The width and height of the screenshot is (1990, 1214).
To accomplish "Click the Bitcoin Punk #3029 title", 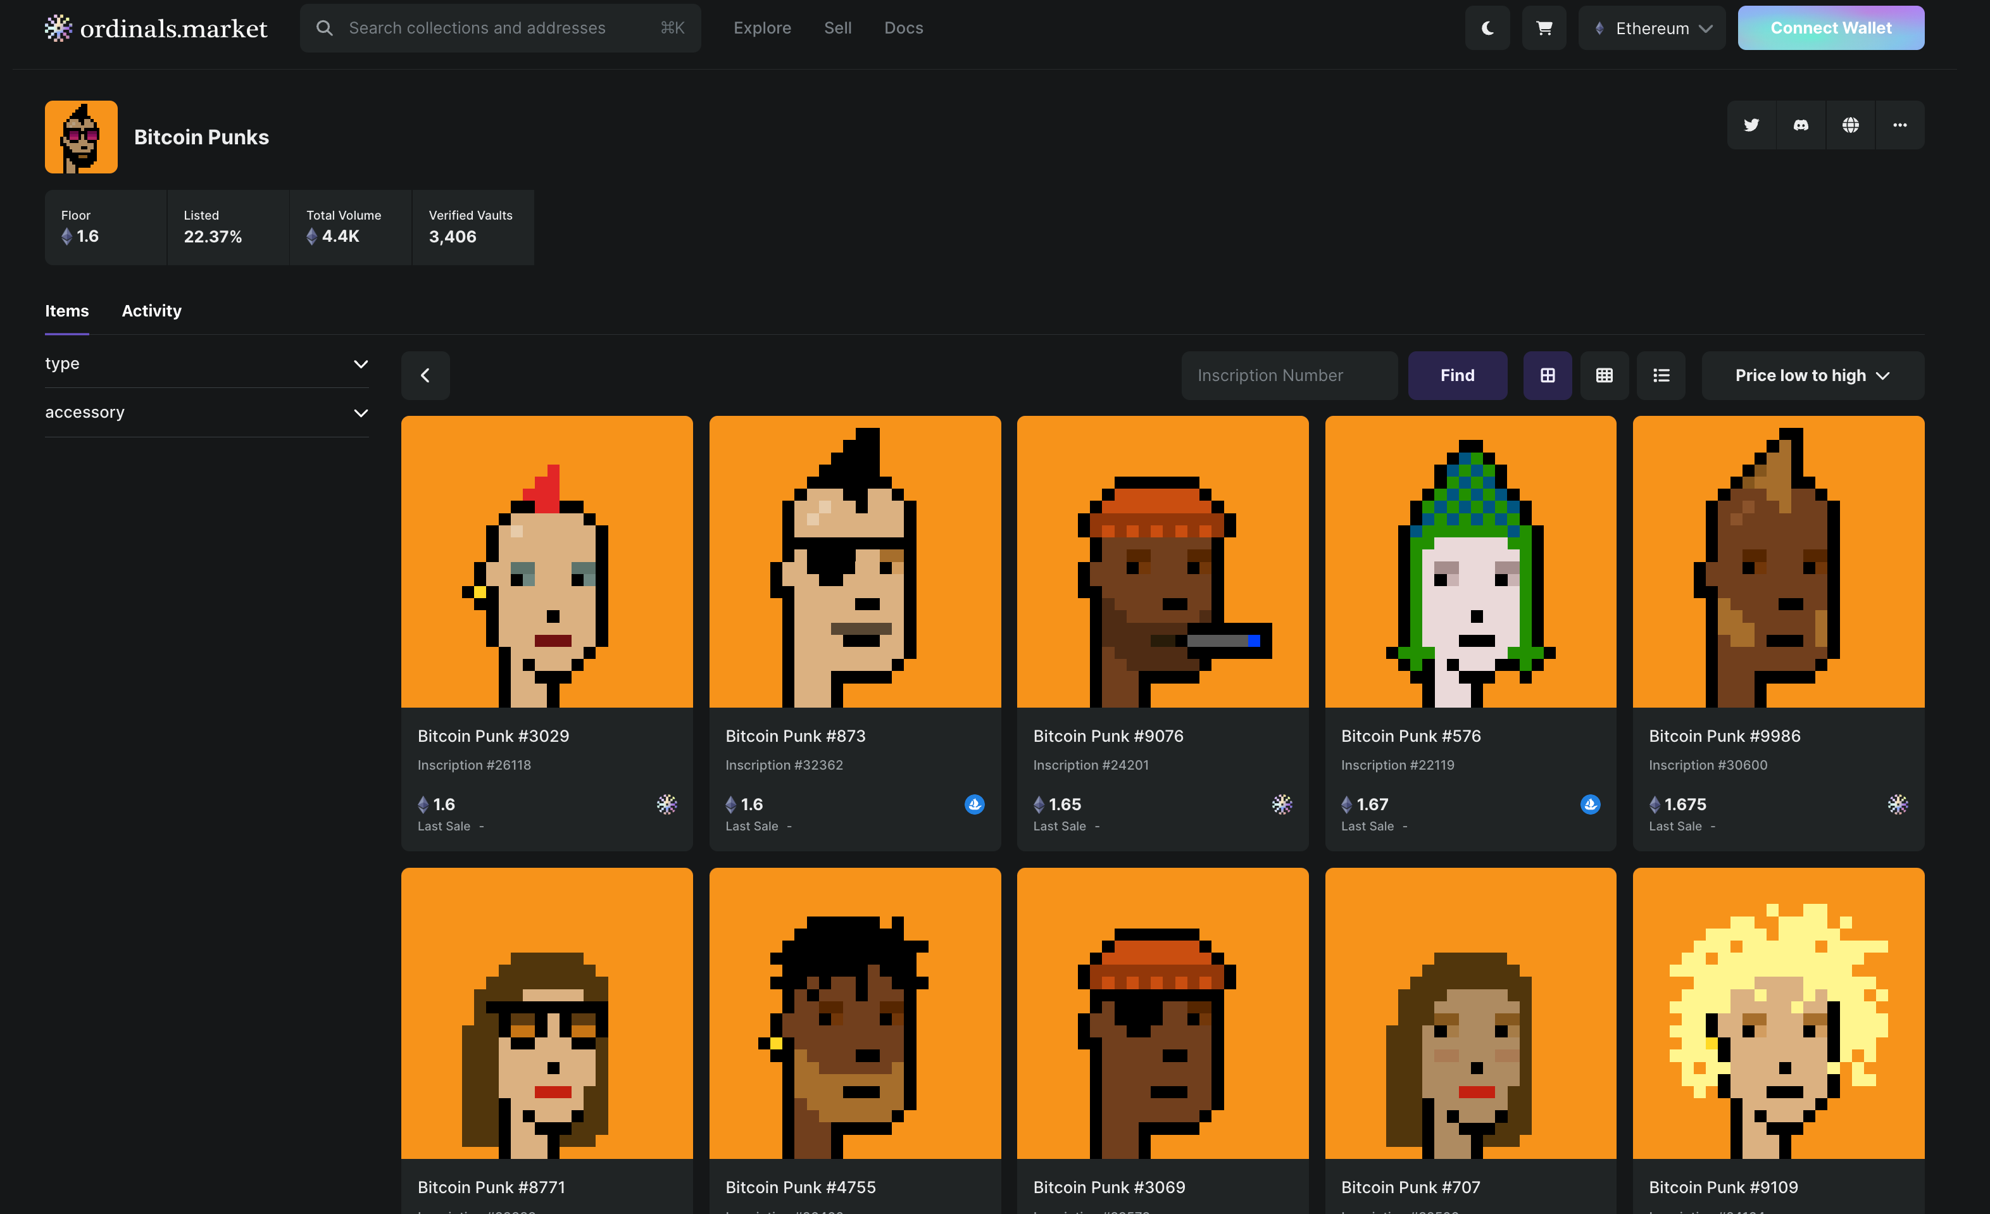I will click(492, 736).
